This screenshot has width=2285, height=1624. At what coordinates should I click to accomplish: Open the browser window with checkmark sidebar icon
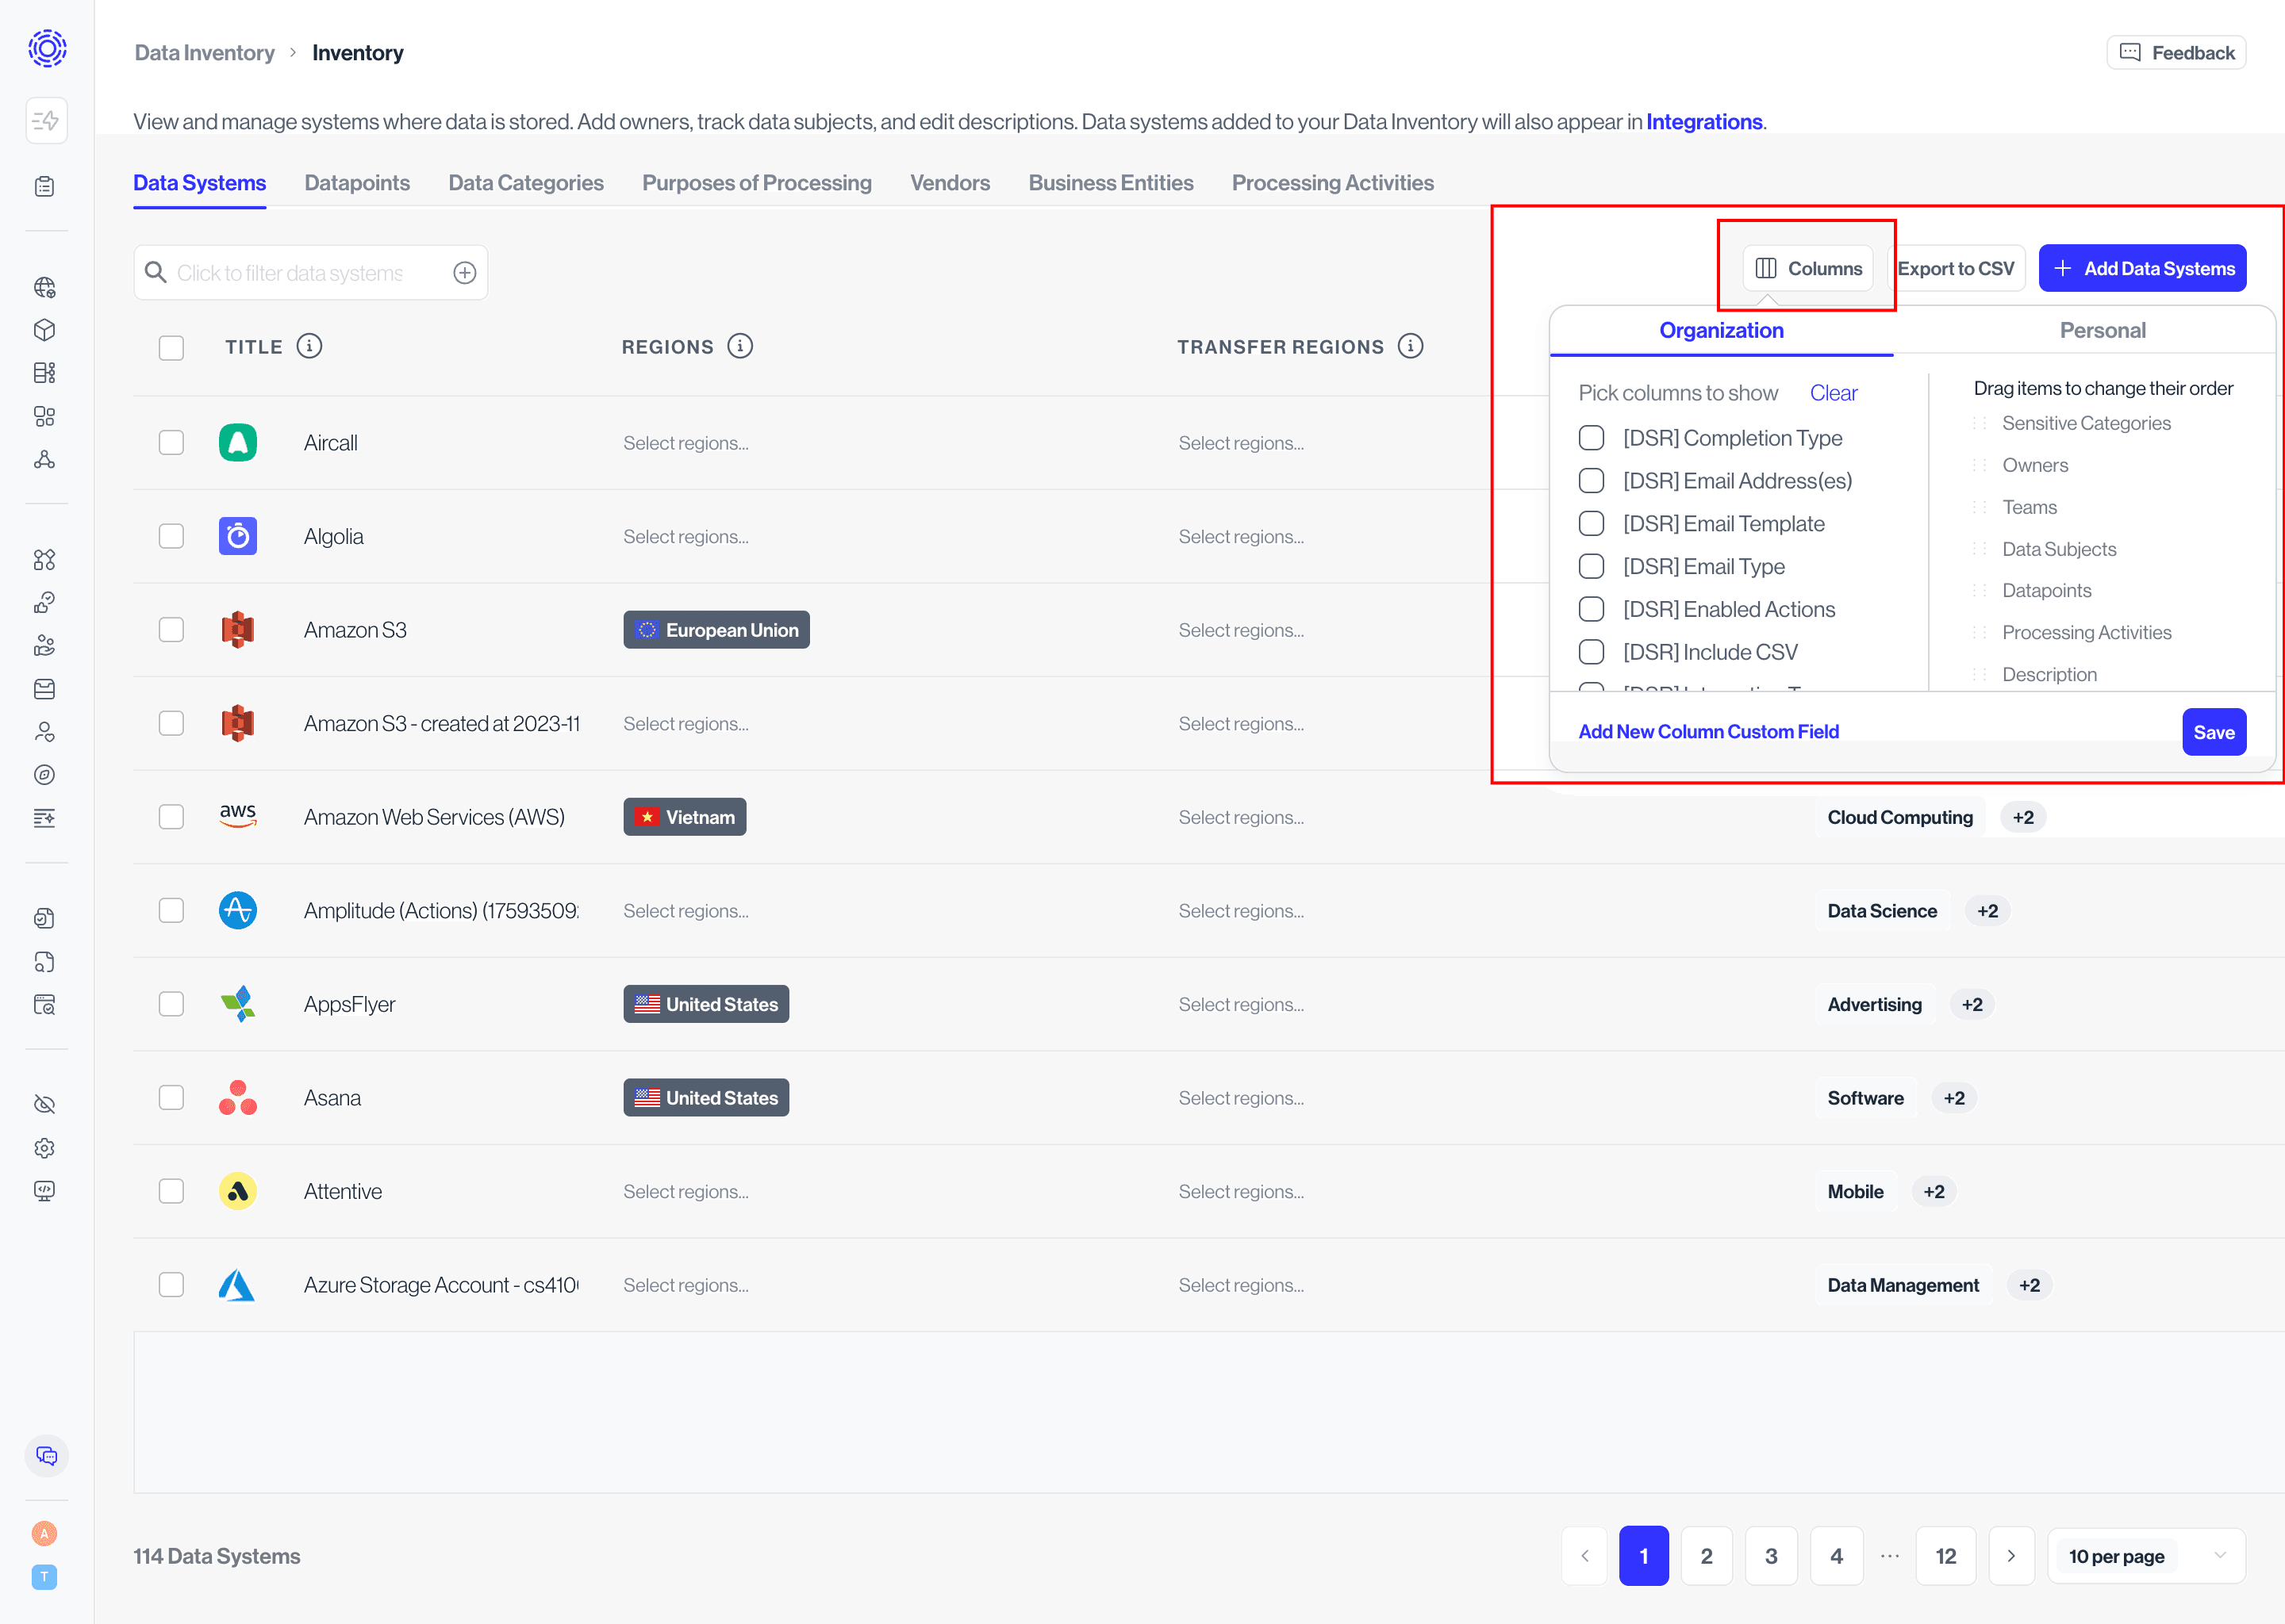pyautogui.click(x=45, y=1005)
